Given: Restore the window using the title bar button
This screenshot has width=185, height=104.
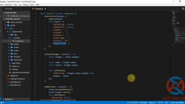Looking at the screenshot, I should [x=180, y=1].
